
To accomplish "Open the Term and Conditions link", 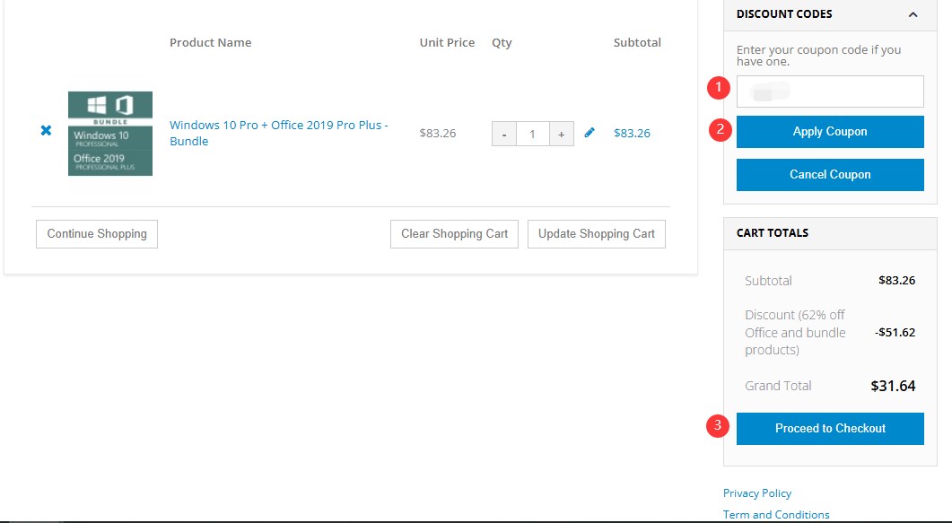I will 776,515.
